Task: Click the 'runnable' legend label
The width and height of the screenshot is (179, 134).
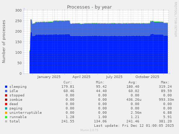Action: click(x=18, y=117)
